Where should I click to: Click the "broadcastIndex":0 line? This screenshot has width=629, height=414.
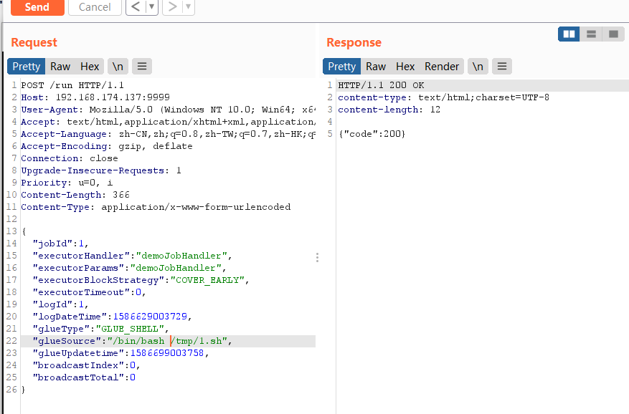coord(86,365)
